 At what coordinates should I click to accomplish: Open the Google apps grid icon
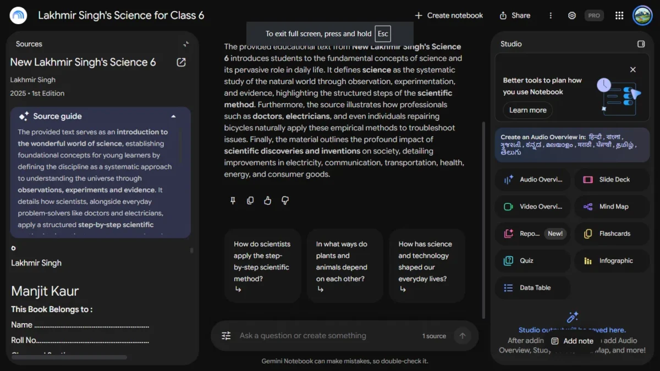(x=619, y=15)
